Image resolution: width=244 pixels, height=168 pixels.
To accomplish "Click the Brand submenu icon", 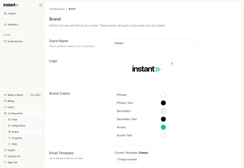I will [9, 132].
